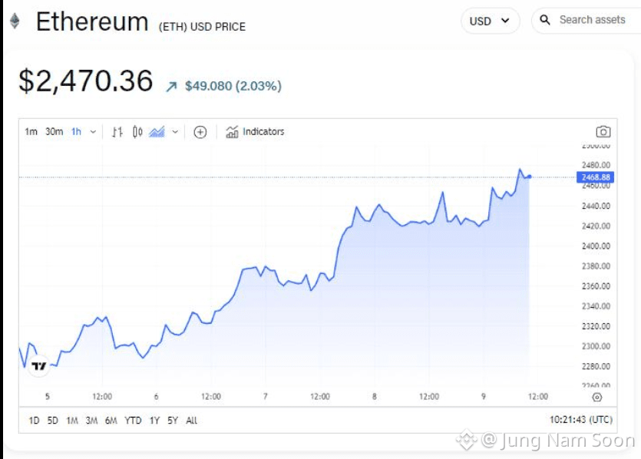Select the YTD date range

tap(133, 420)
